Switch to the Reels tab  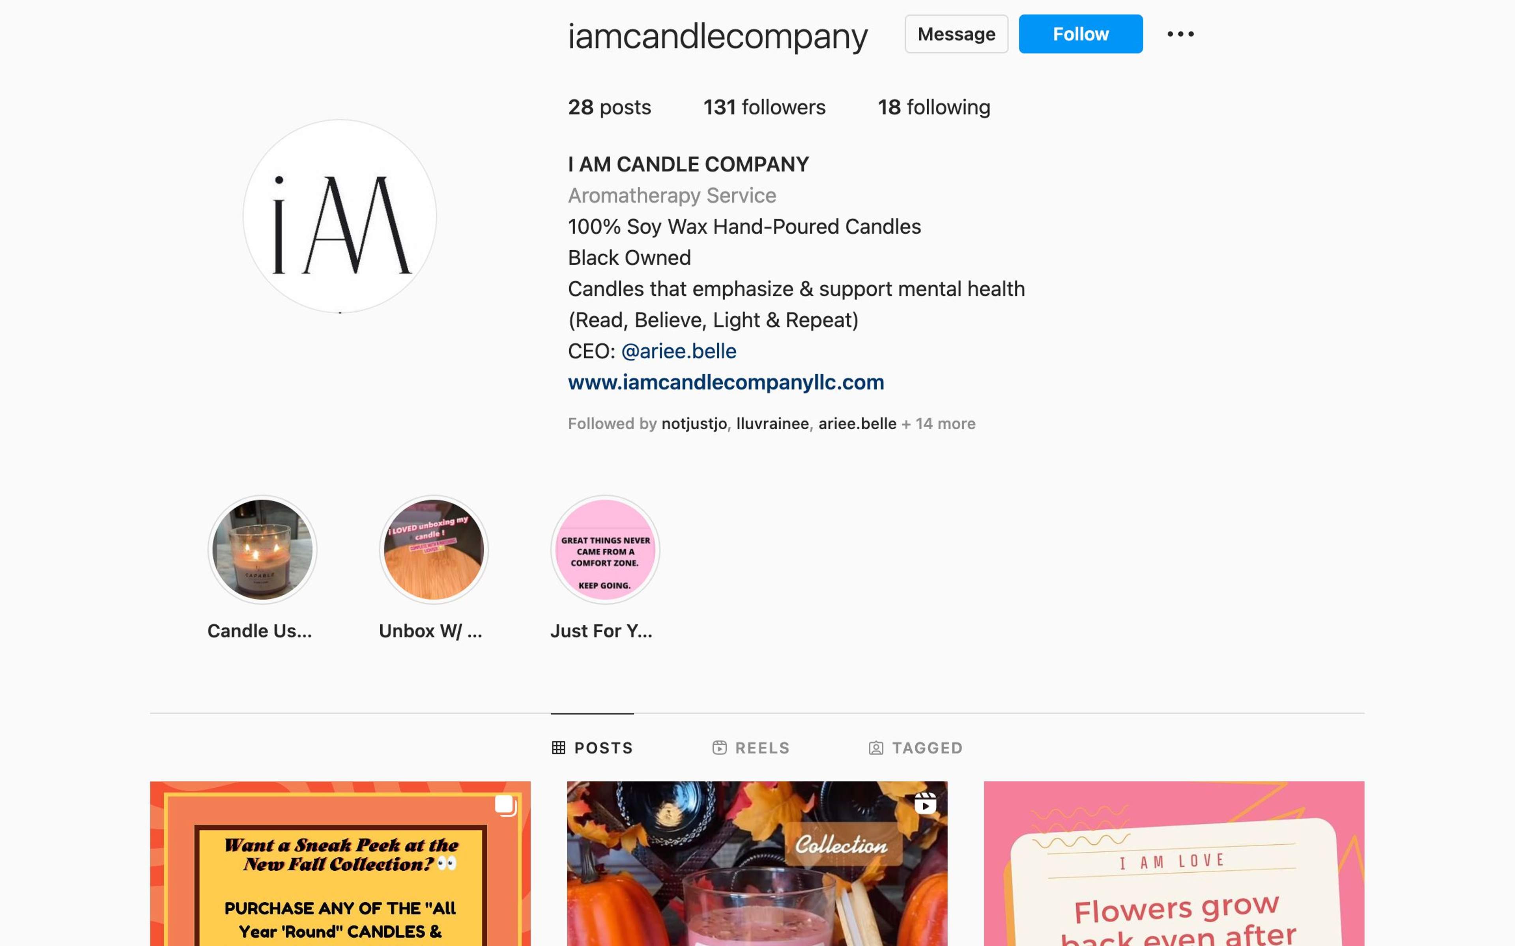tap(751, 748)
